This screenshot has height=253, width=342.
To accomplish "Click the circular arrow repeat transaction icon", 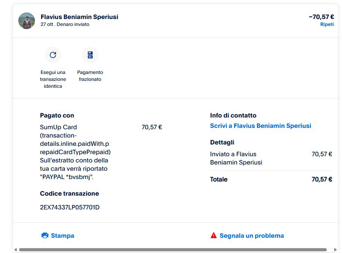I will click(53, 55).
